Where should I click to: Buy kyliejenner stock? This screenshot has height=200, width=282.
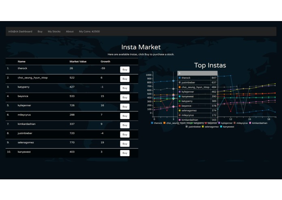pos(125,107)
